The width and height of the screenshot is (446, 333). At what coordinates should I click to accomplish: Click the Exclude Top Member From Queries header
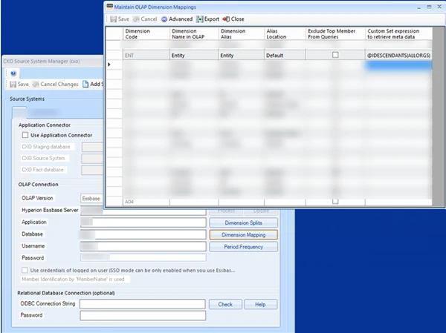click(x=335, y=34)
